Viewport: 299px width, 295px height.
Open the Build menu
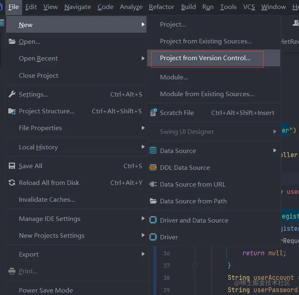tap(188, 7)
